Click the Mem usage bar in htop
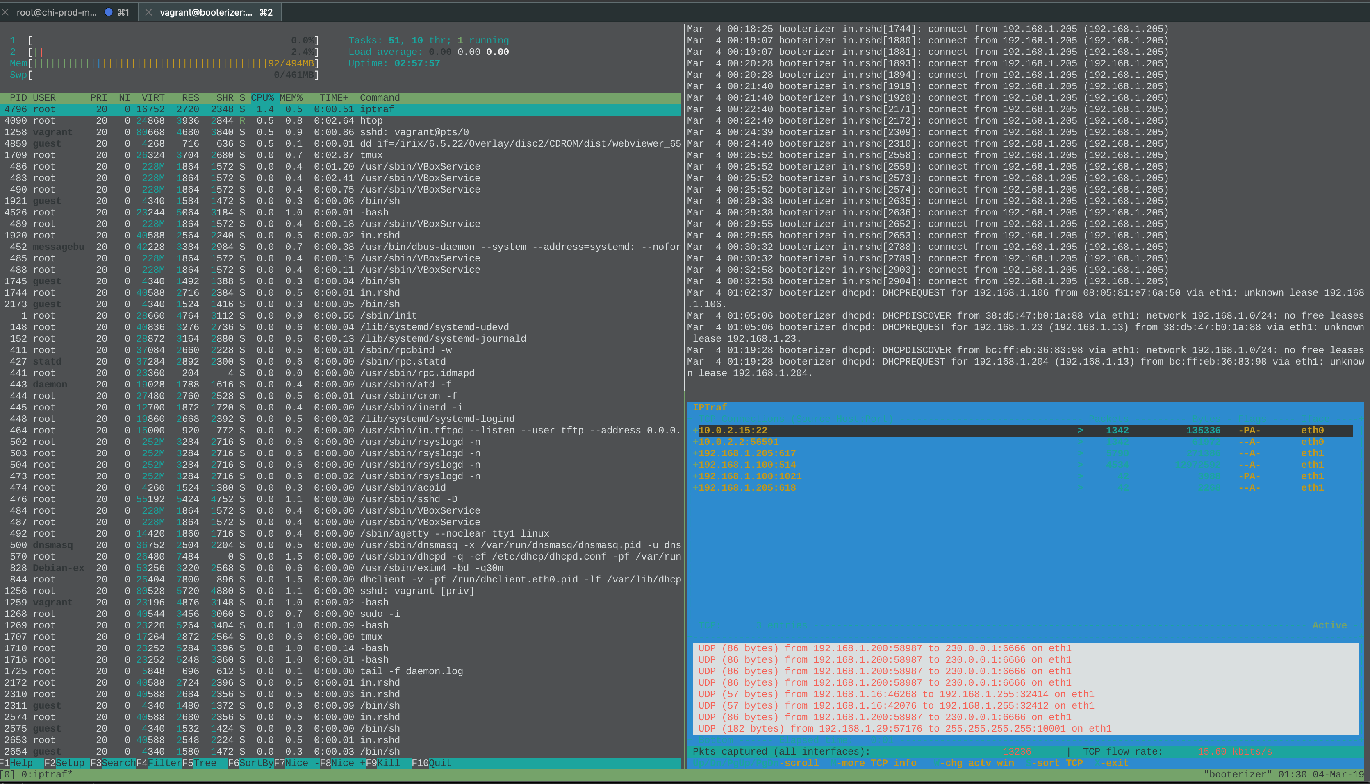This screenshot has height=784, width=1370. pyautogui.click(x=164, y=63)
